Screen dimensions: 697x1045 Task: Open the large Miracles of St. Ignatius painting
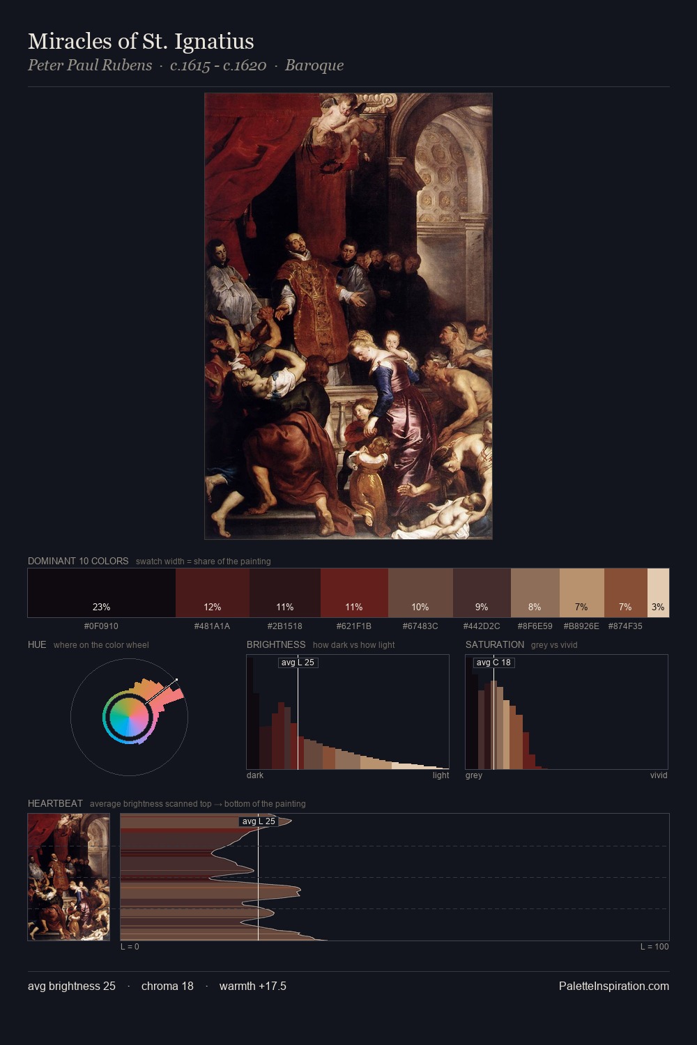pyautogui.click(x=348, y=316)
